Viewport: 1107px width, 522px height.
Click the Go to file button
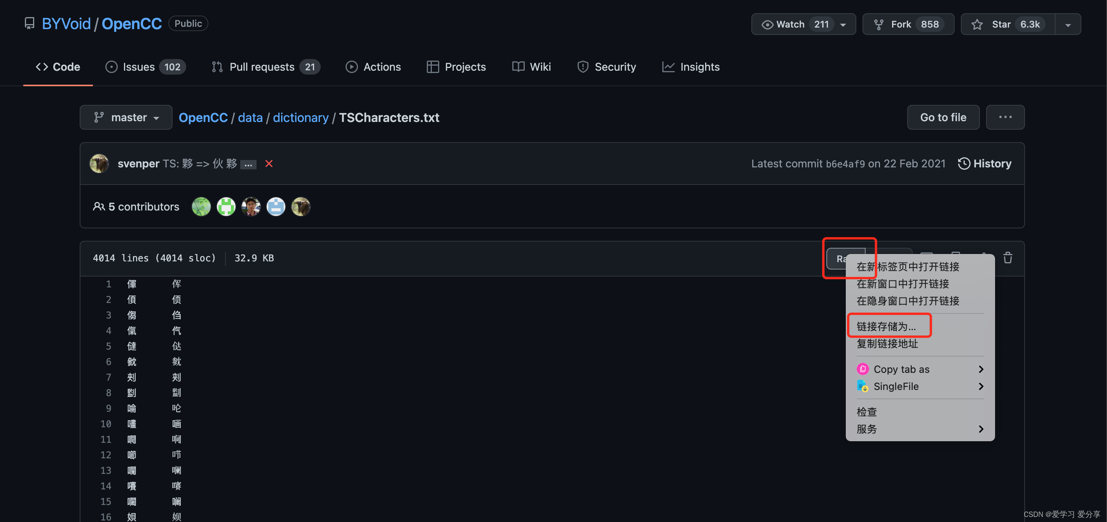[x=943, y=117]
